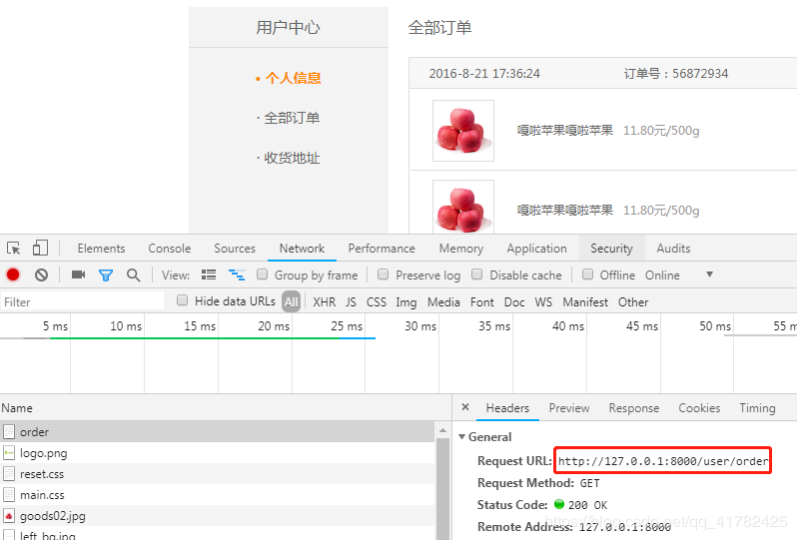Click the main.css file icon
This screenshot has height=540, width=797.
[x=9, y=495]
